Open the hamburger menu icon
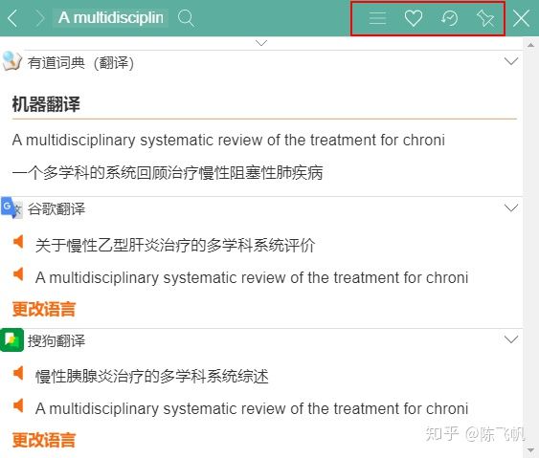 (x=377, y=18)
